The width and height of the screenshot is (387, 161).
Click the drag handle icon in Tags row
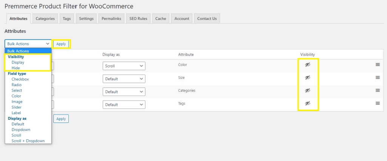(377, 103)
